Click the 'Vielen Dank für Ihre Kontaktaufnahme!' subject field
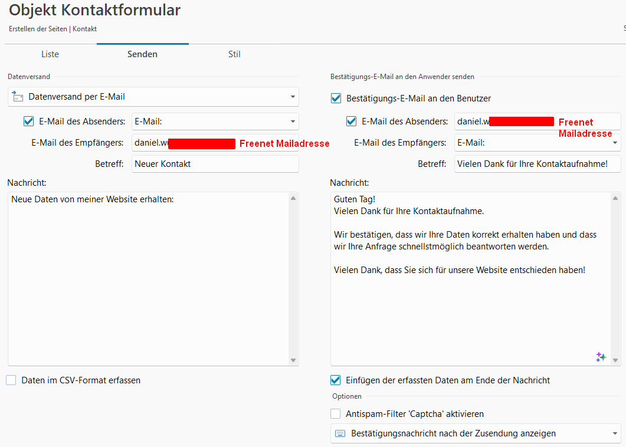Image resolution: width=626 pixels, height=447 pixels. [537, 164]
